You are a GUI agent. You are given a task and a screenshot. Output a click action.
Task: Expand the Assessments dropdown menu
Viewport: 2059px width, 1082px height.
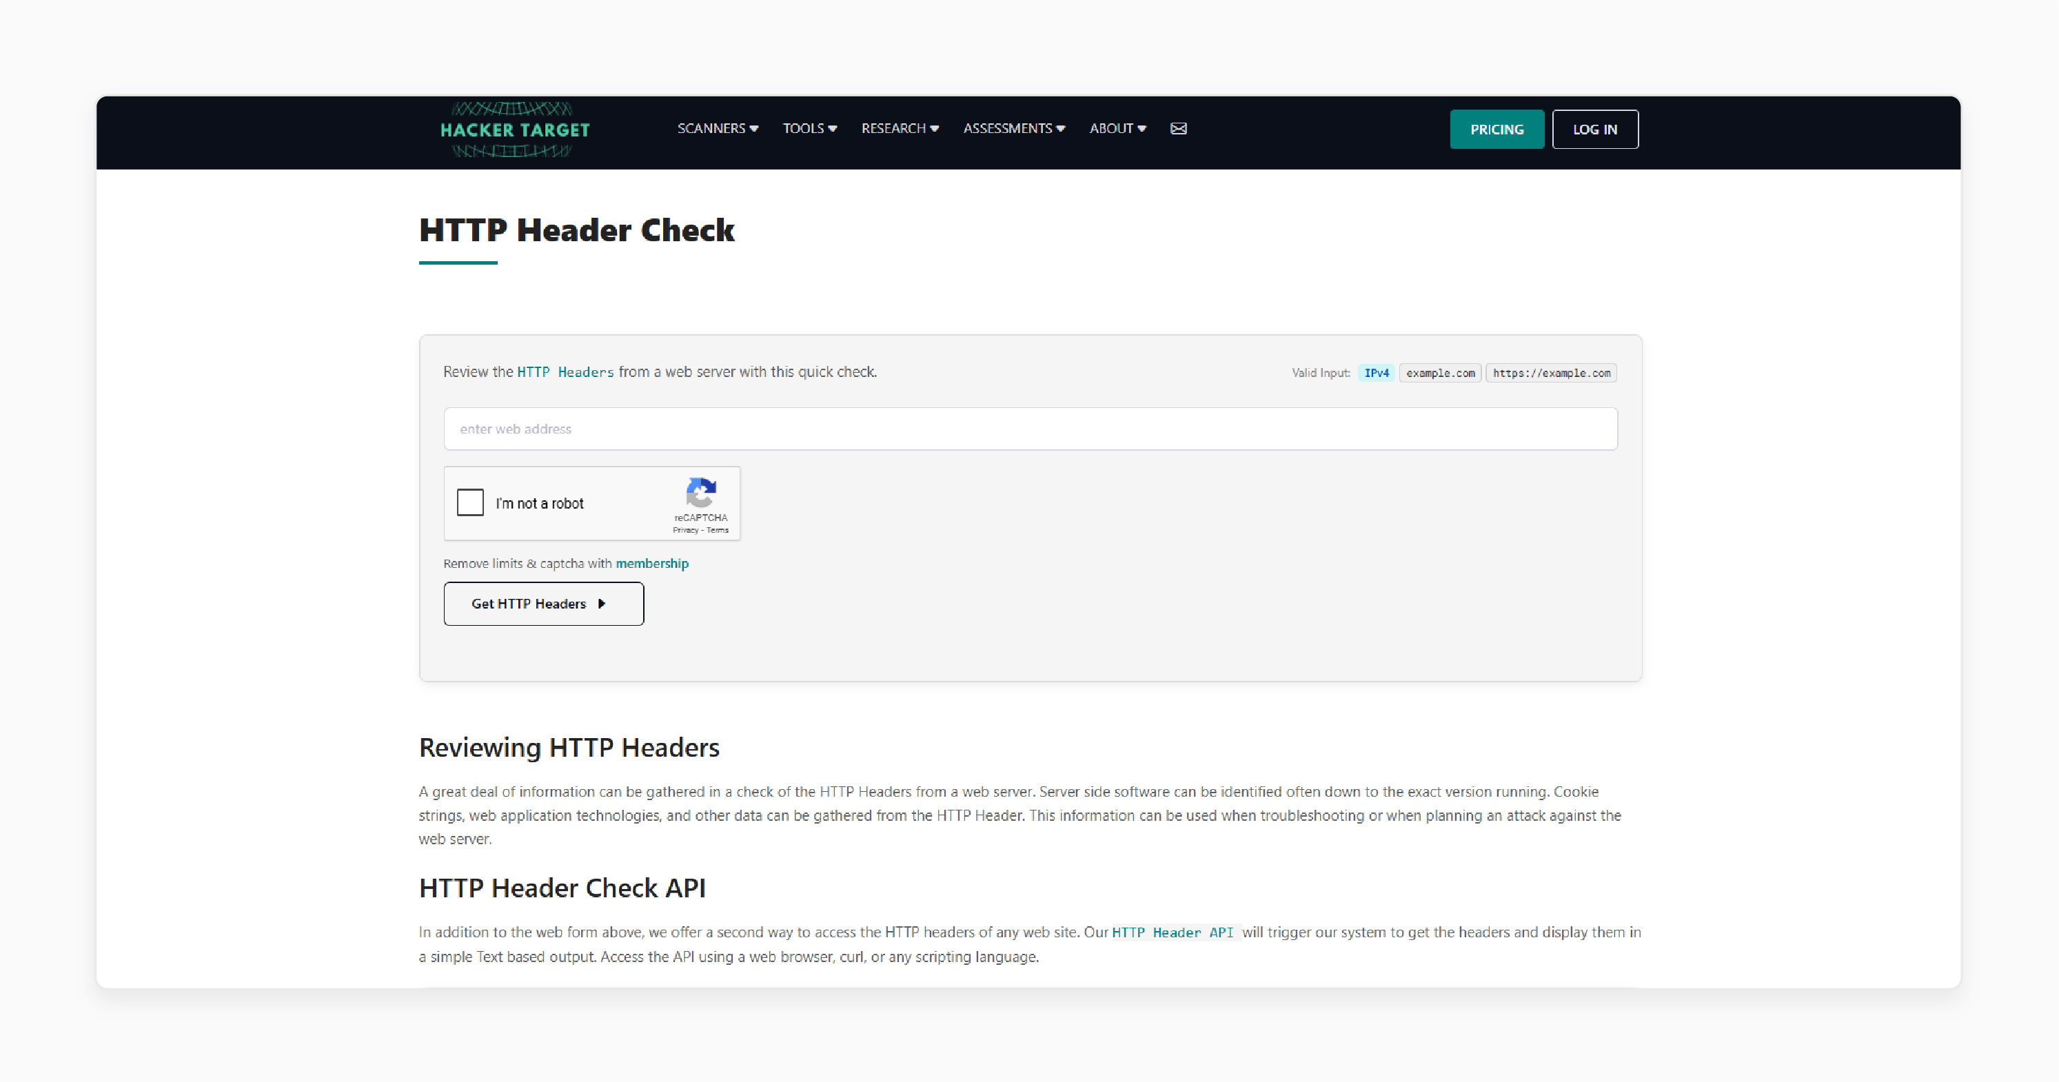click(1013, 129)
